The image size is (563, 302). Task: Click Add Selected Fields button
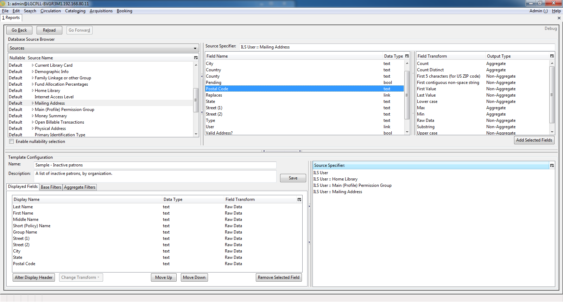pyautogui.click(x=534, y=140)
